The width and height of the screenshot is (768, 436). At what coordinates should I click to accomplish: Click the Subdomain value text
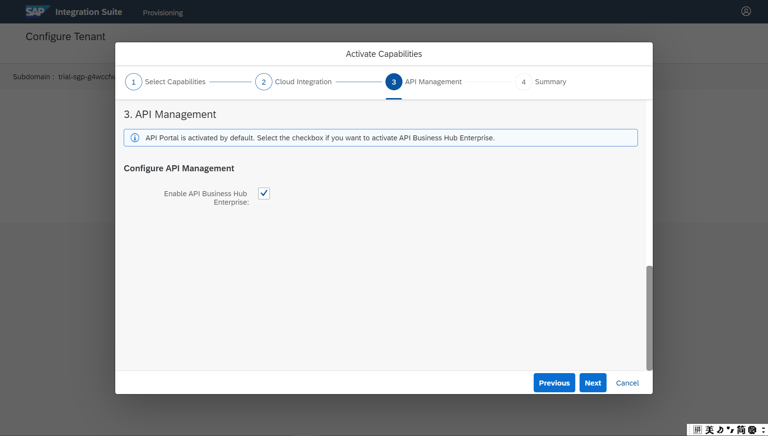87,77
